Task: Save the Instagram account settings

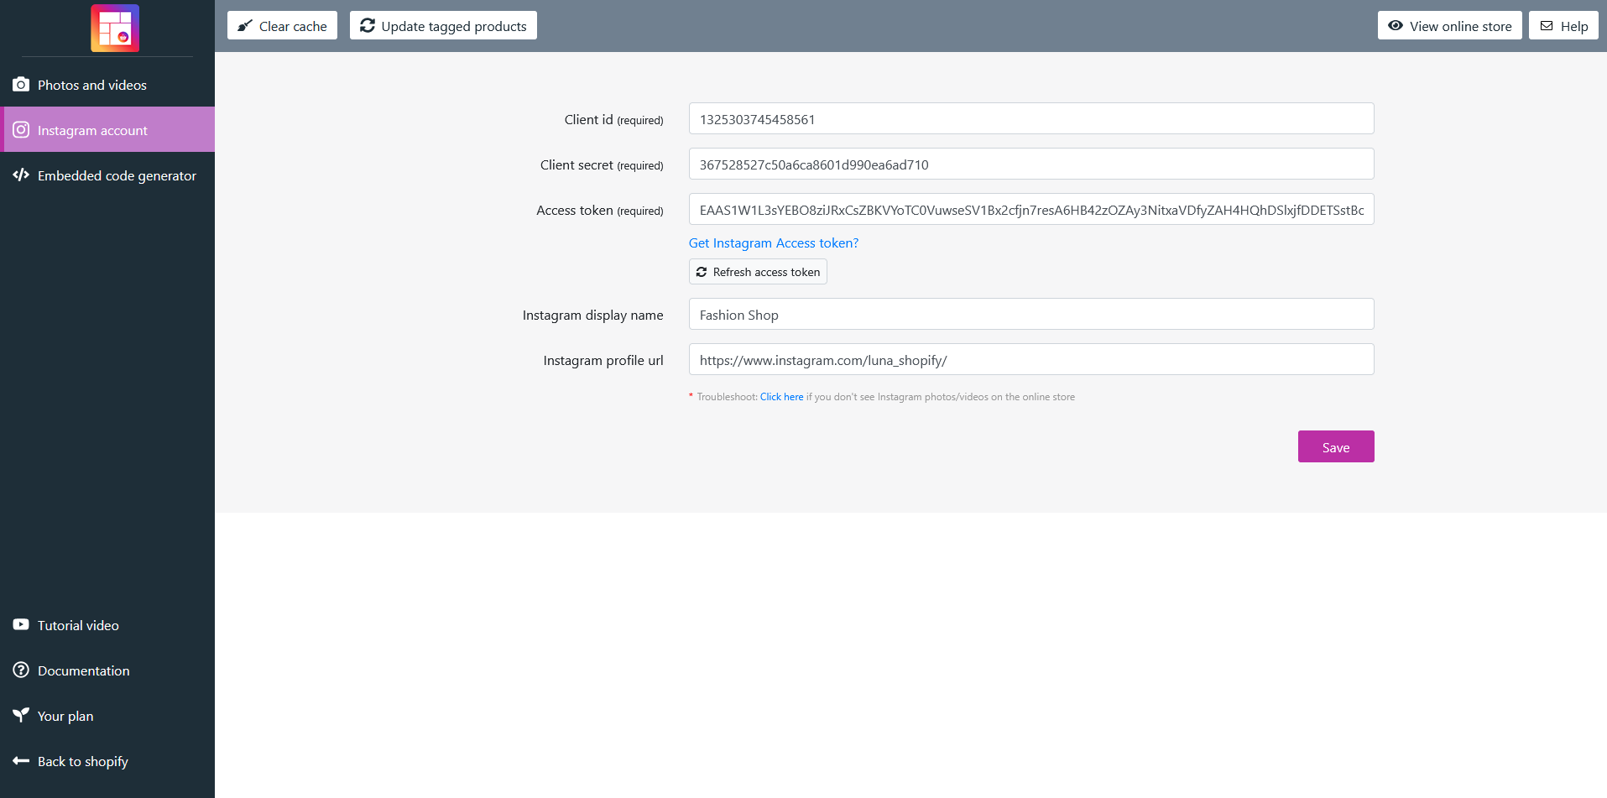Action: [x=1335, y=447]
